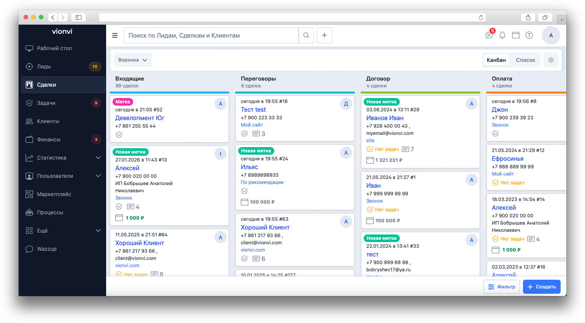Click the question-mark help icon

(529, 35)
